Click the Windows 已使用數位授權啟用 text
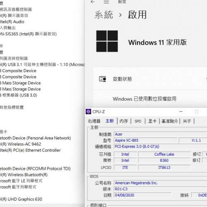 click(144, 99)
